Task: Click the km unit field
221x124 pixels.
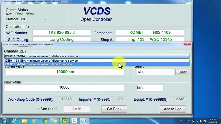Action: 150,88
